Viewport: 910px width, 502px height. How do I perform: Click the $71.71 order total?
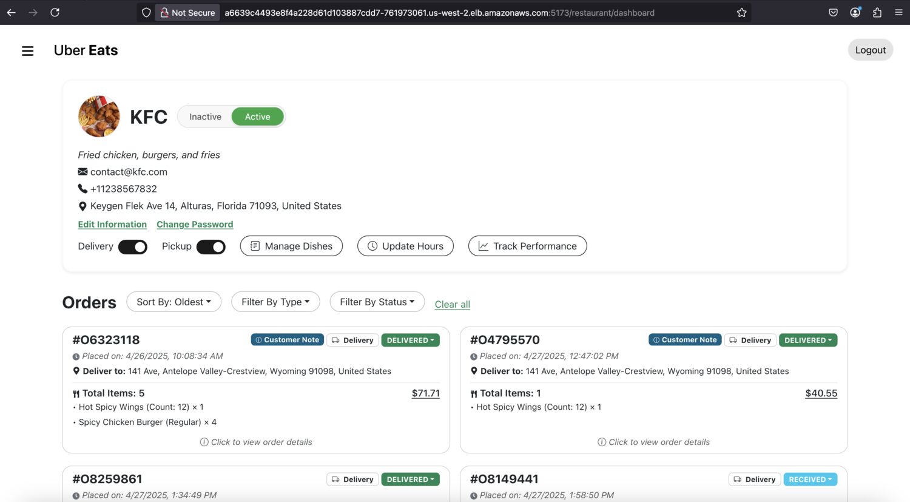[x=426, y=393]
